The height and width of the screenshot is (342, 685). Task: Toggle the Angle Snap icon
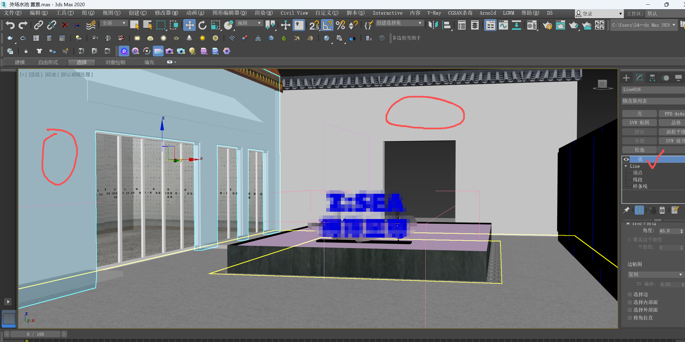pos(327,25)
